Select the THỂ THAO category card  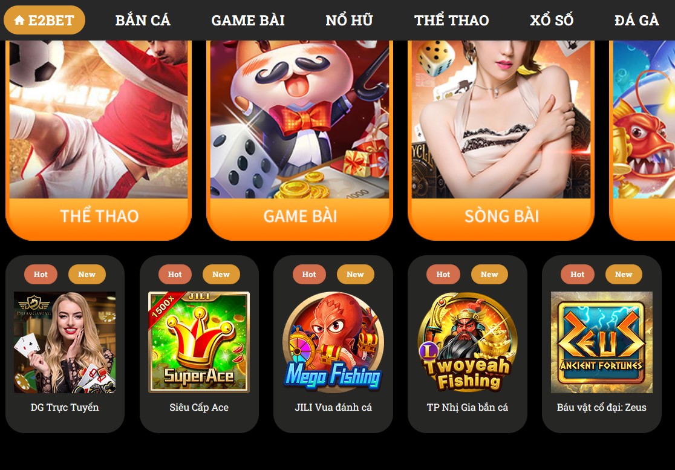point(99,140)
